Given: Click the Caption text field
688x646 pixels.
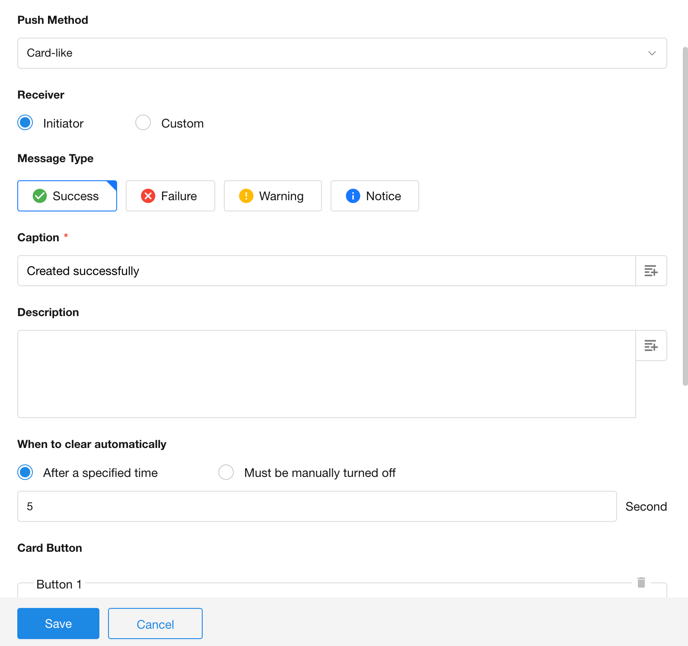Looking at the screenshot, I should (326, 271).
